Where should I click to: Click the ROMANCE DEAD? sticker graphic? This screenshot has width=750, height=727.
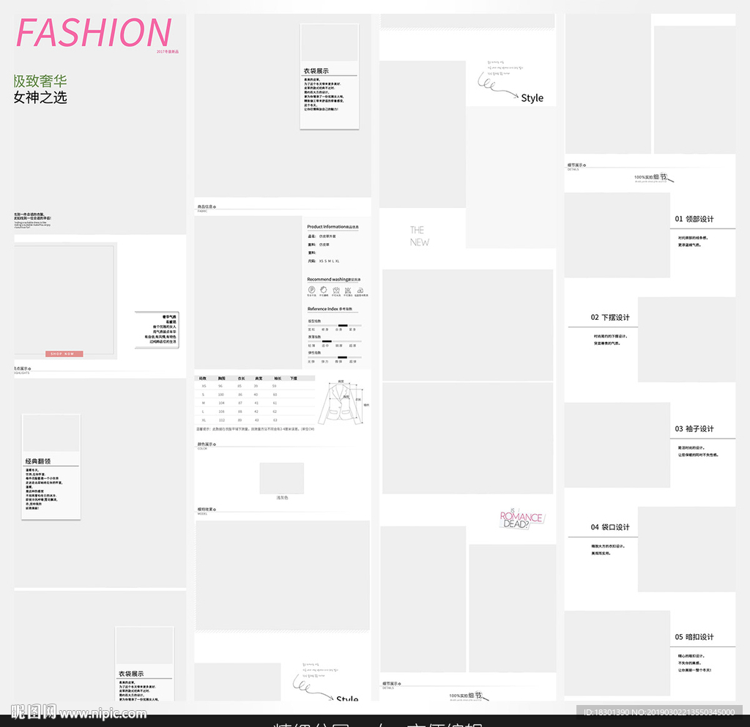[x=521, y=519]
